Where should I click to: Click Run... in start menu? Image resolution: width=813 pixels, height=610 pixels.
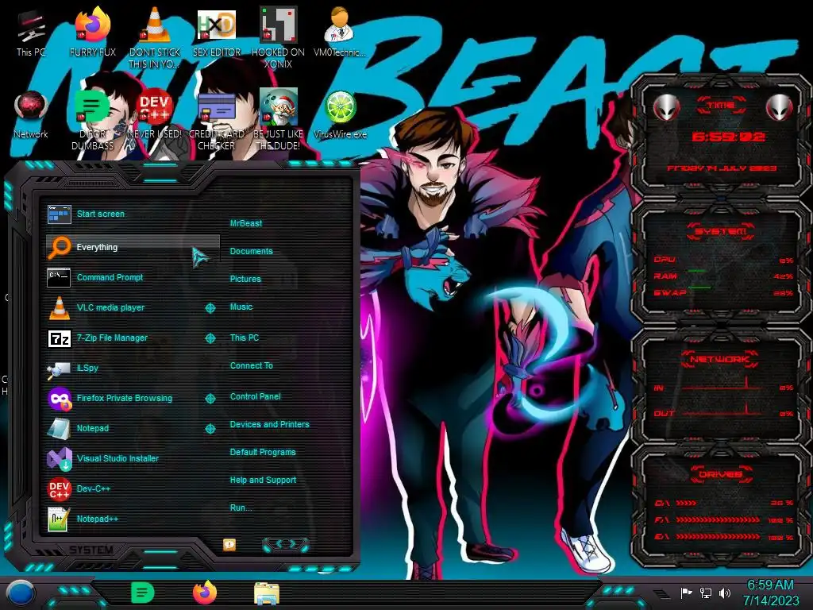pyautogui.click(x=241, y=508)
